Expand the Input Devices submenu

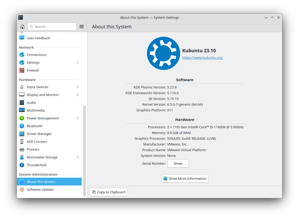point(77,87)
